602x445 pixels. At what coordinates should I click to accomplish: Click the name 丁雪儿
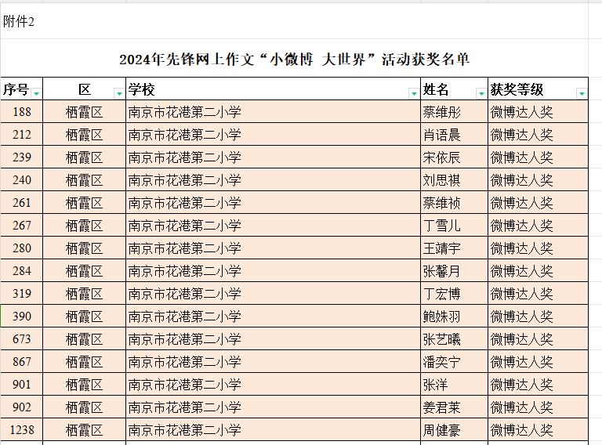point(441,226)
